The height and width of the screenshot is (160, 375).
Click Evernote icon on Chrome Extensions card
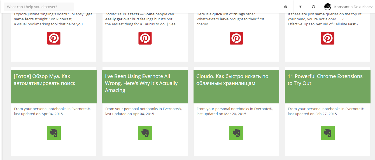(x=328, y=133)
